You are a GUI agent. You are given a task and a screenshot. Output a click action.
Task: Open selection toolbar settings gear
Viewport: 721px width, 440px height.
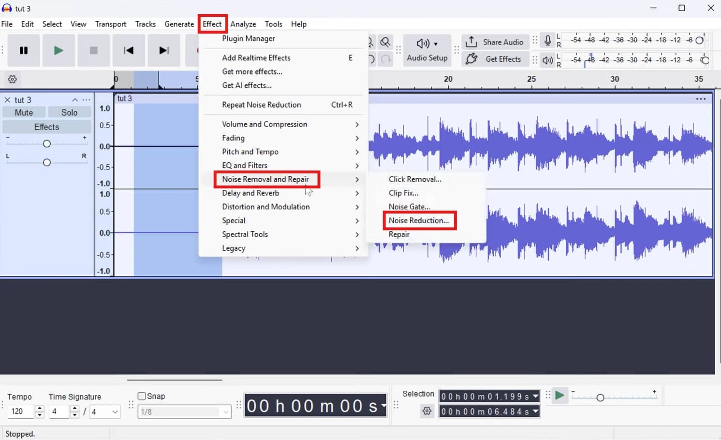pyautogui.click(x=427, y=411)
